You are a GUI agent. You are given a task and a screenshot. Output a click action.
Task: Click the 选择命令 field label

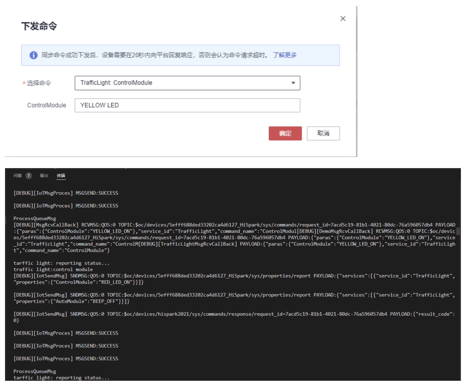pyautogui.click(x=39, y=83)
